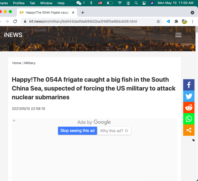Share article on Facebook

click(x=189, y=85)
